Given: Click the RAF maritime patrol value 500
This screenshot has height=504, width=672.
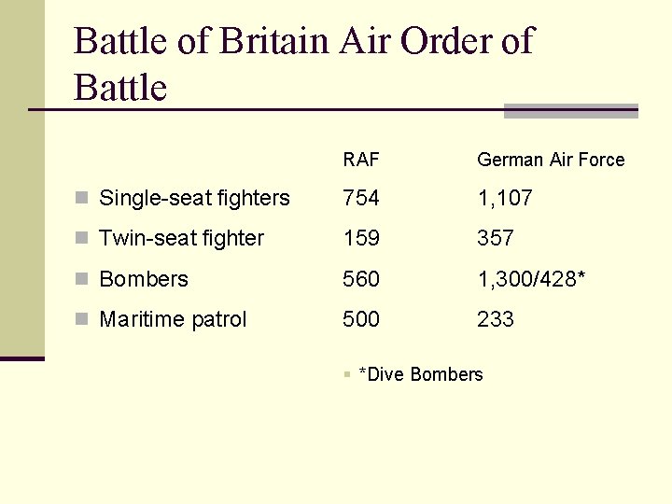Looking at the screenshot, I should click(x=361, y=319).
